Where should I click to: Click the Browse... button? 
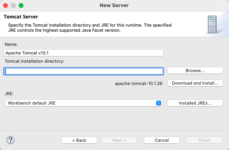195,70
